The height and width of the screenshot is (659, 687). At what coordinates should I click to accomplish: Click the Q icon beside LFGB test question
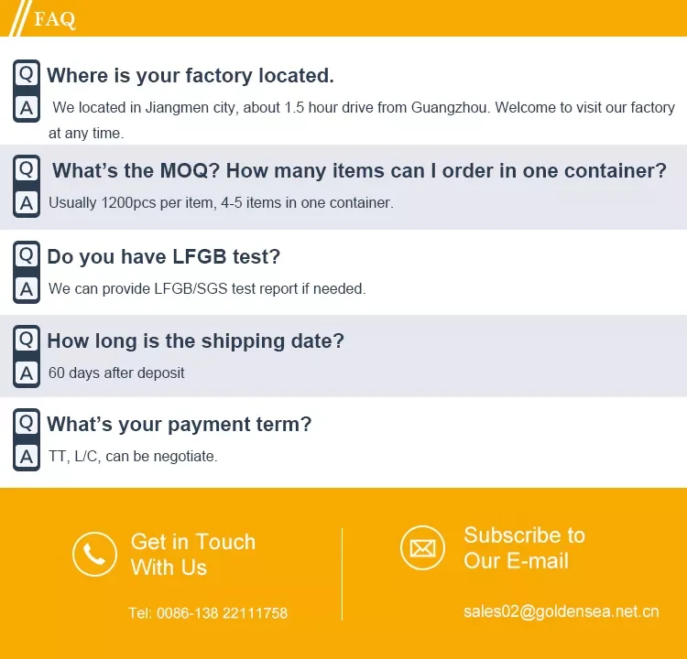coord(27,255)
